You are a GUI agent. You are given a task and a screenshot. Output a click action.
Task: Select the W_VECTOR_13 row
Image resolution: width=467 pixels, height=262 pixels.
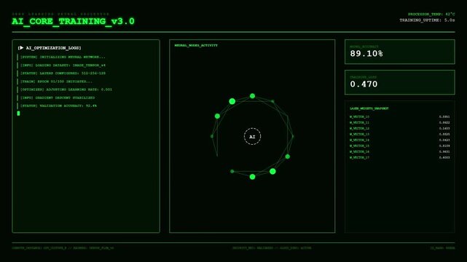400,134
